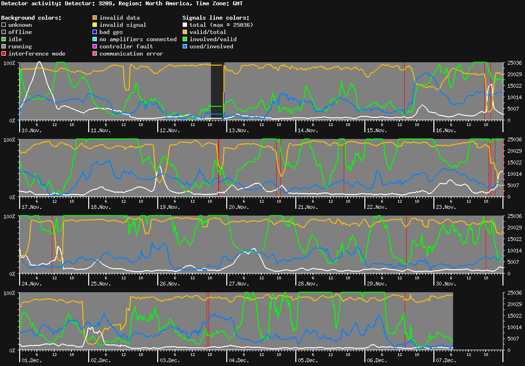Click the cyan 'no amplifiers connected' swatch
The height and width of the screenshot is (366, 525).
(x=94, y=39)
